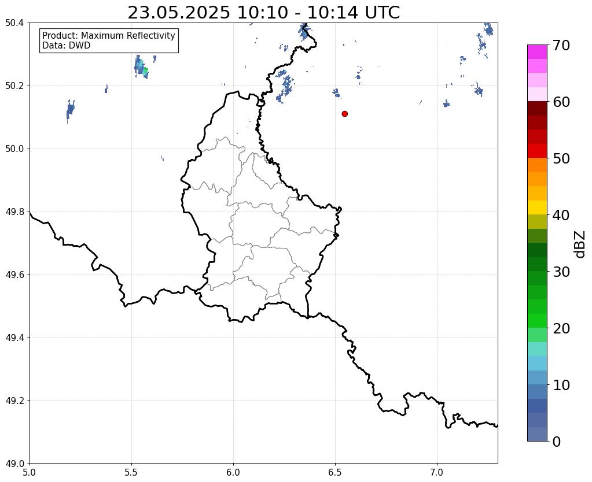Select the "Product: Maximum Reflectivity" label
592x482 pixels.
(x=109, y=35)
